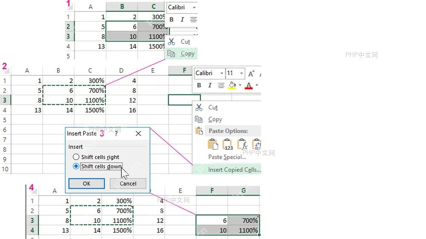The image size is (426, 239).
Task: Select column E header in the sheet with ten rows
Action: click(153, 71)
